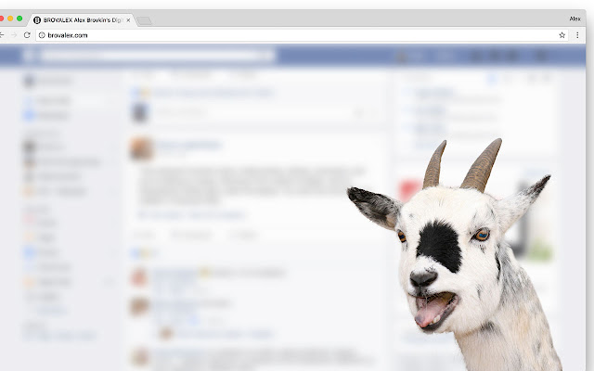Focus the brovalex.com address bar
Screen dimensions: 594x371
pos(302,35)
